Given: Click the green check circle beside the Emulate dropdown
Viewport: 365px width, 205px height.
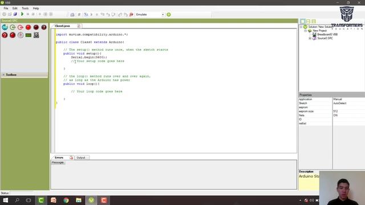Looking at the screenshot, I should (169, 14).
